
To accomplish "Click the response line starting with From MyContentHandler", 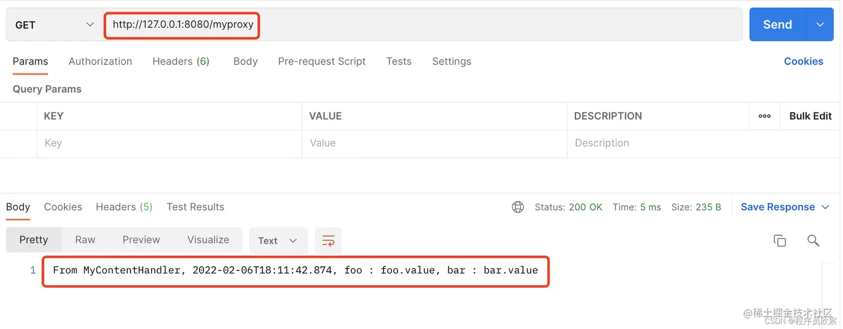I will pyautogui.click(x=295, y=271).
